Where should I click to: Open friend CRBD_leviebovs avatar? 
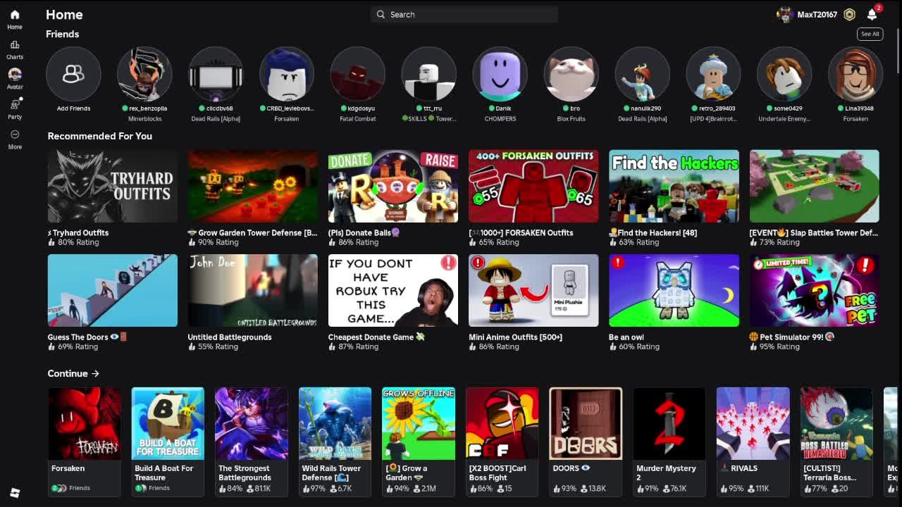point(287,74)
